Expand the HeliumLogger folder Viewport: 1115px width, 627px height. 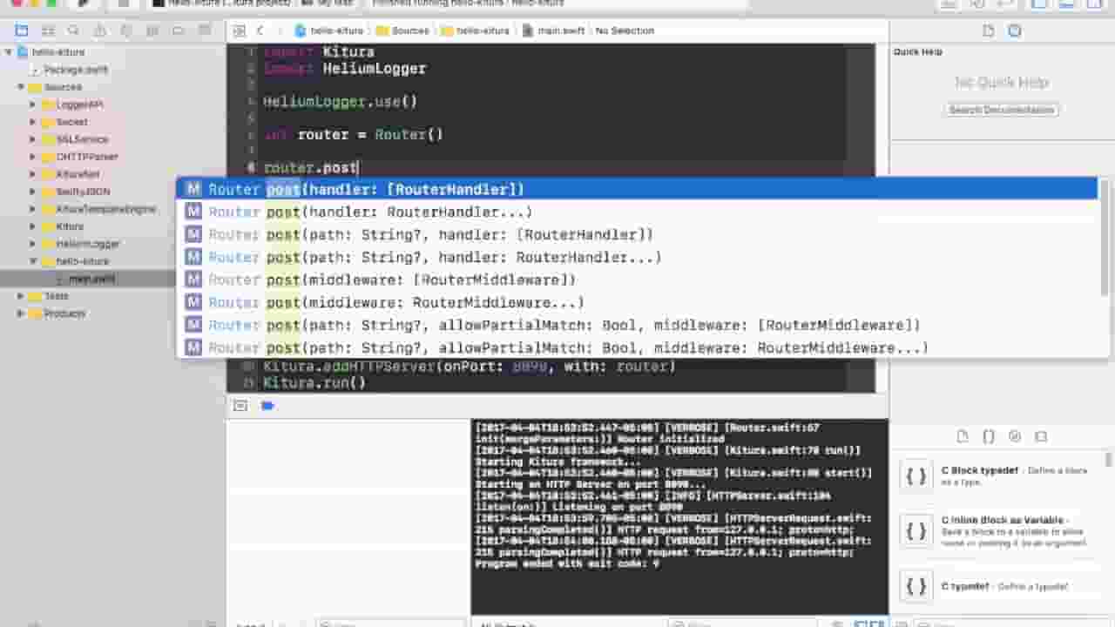(33, 244)
